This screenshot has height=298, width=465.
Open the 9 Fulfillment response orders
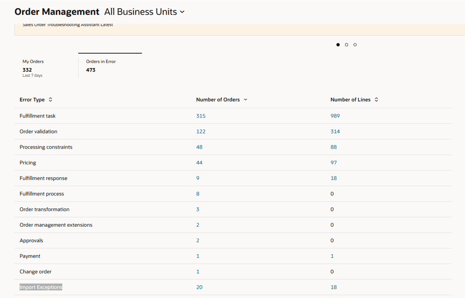tap(198, 178)
